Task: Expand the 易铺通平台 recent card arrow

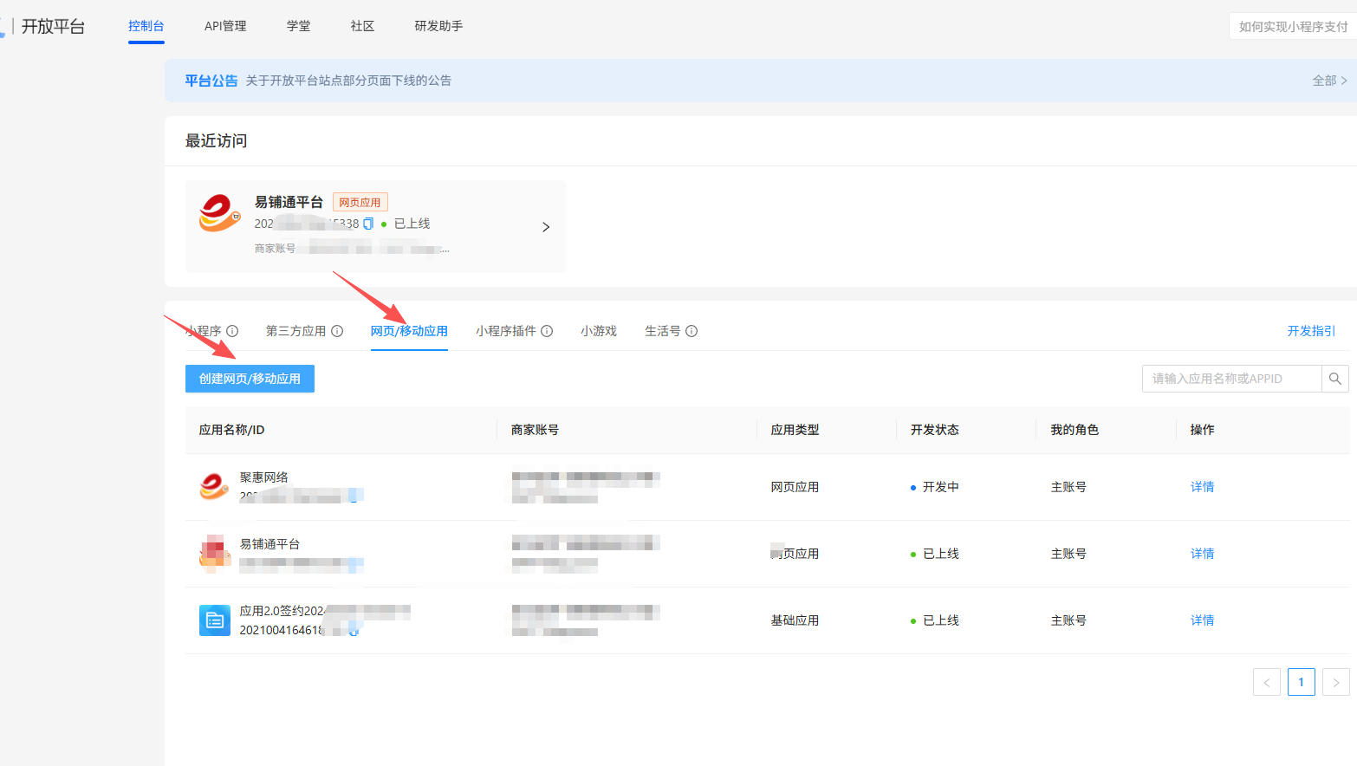Action: click(546, 227)
